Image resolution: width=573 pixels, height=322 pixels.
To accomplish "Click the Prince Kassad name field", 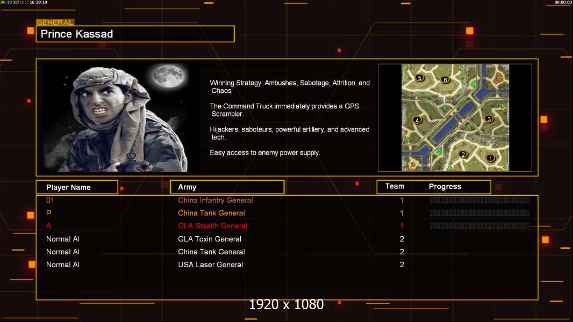I will coord(135,34).
